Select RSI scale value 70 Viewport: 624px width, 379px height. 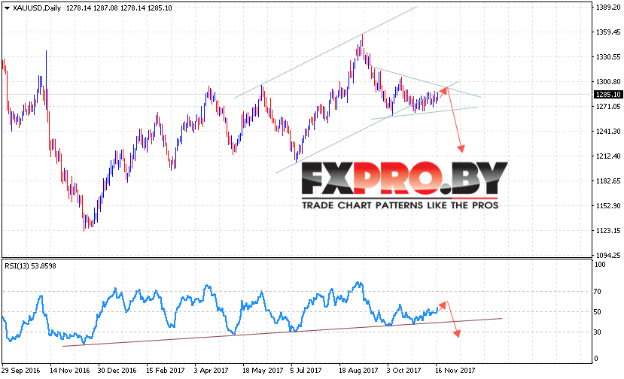[x=598, y=292]
